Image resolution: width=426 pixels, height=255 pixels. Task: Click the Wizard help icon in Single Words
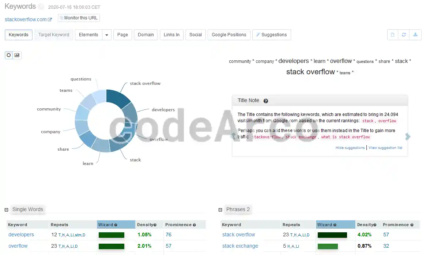tap(116, 225)
